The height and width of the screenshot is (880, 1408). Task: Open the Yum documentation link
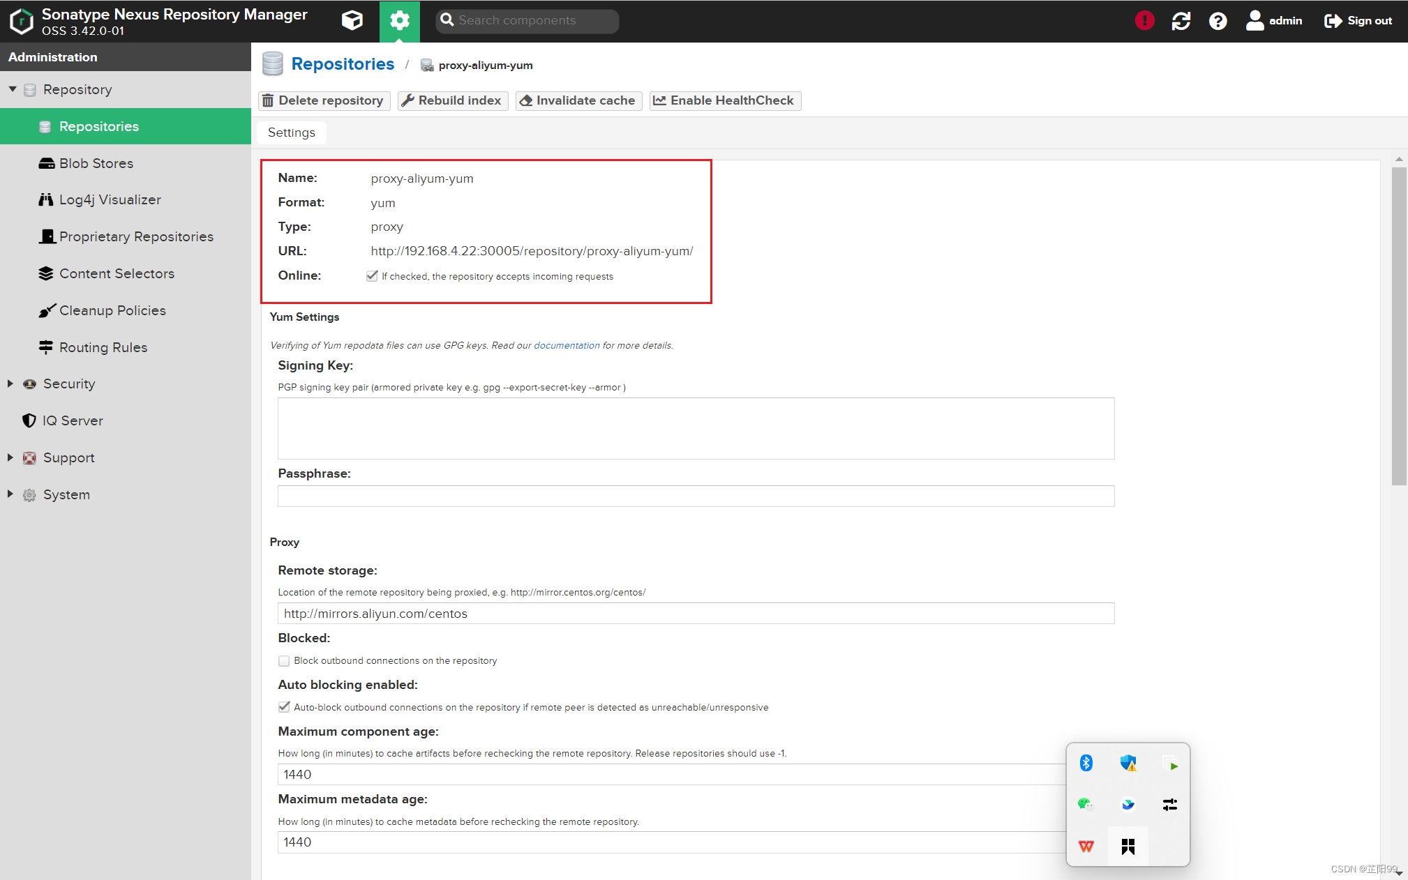(x=566, y=345)
